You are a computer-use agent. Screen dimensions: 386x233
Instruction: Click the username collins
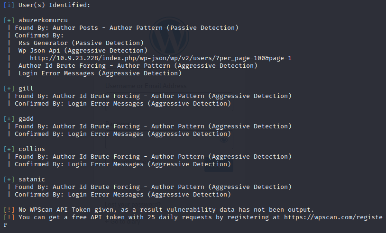pos(32,149)
